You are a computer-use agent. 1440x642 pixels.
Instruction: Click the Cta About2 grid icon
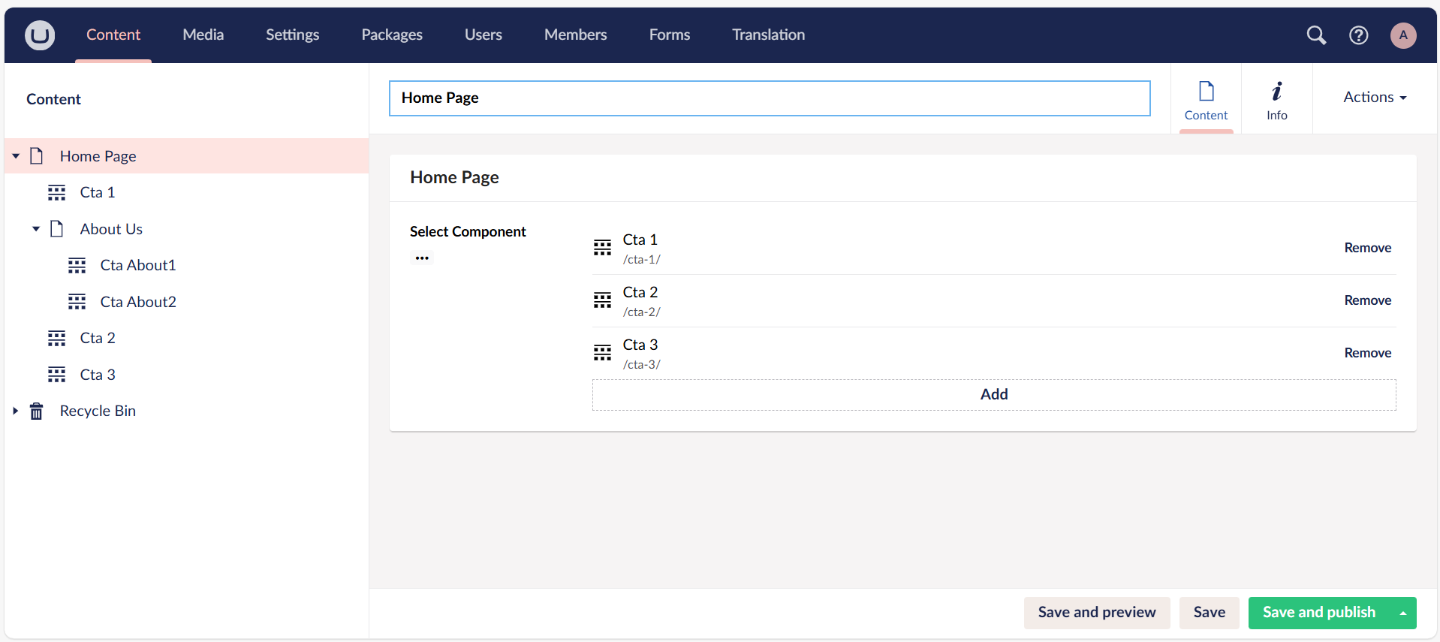pyautogui.click(x=77, y=302)
